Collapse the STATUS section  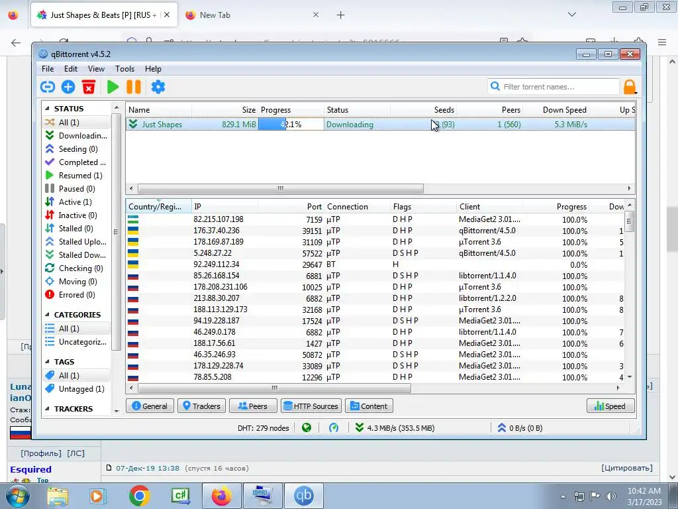(x=47, y=109)
